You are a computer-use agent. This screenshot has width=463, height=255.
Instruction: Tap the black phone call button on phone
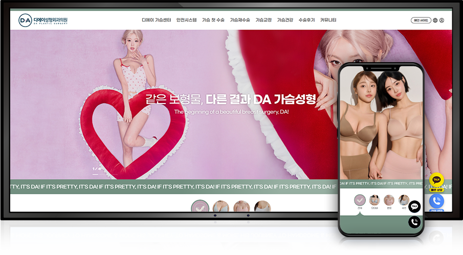pyautogui.click(x=414, y=222)
